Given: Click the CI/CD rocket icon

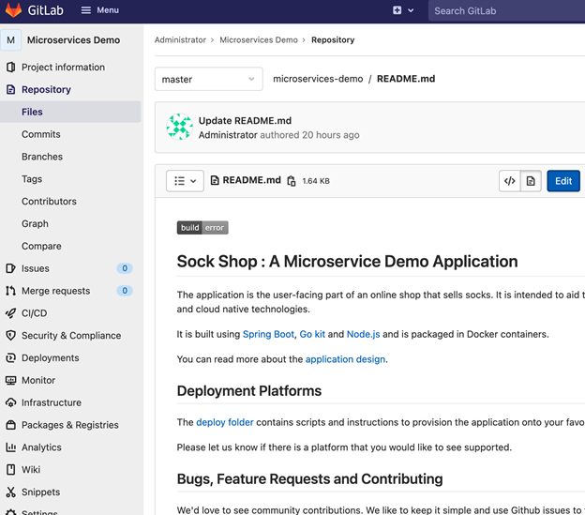Looking at the screenshot, I should pos(11,313).
